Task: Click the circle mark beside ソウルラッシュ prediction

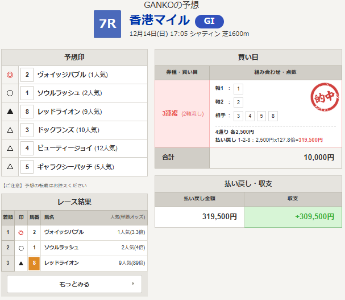Action: point(10,93)
